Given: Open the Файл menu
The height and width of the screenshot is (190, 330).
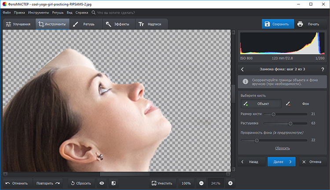Looking at the screenshot, I should [7, 13].
